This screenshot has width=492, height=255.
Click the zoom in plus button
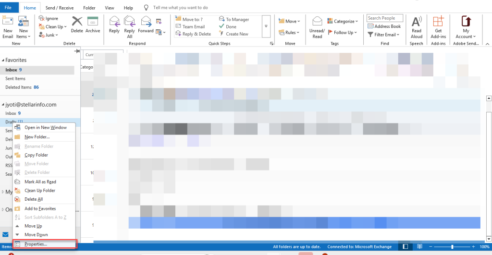[x=473, y=247]
